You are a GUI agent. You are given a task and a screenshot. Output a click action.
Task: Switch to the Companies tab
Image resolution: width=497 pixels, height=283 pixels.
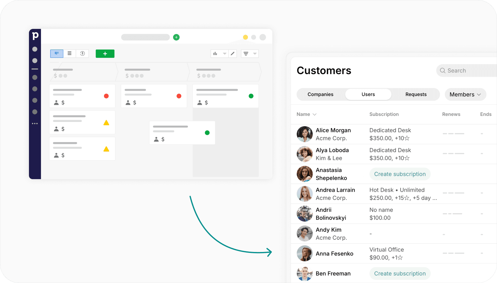[320, 94]
